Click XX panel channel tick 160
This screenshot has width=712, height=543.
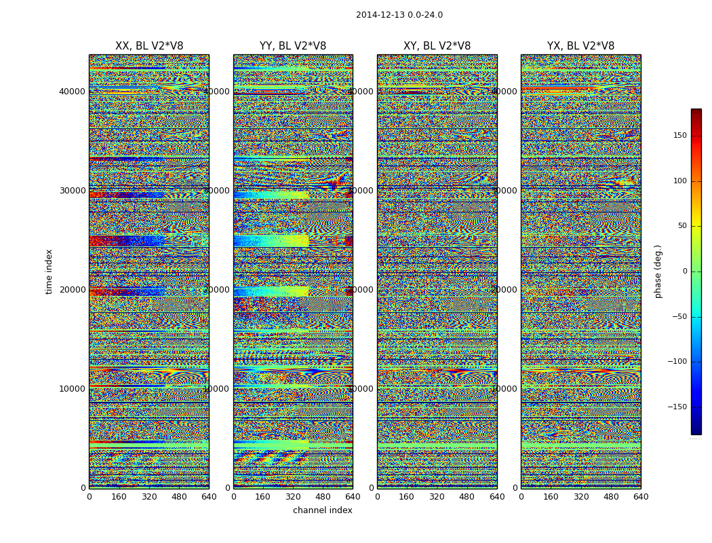[119, 497]
